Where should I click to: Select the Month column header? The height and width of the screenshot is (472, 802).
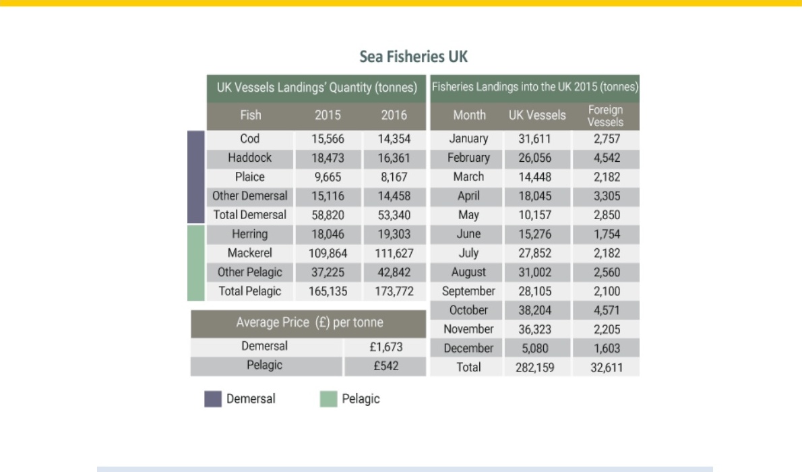(469, 116)
